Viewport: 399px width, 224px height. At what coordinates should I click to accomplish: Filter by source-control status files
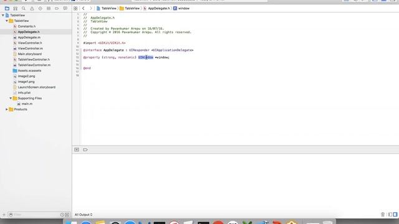pos(67,215)
